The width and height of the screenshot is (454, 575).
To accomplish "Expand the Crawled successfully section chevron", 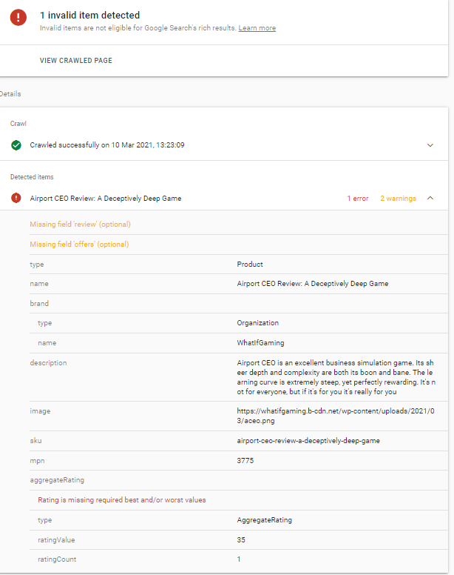I will 430,145.
